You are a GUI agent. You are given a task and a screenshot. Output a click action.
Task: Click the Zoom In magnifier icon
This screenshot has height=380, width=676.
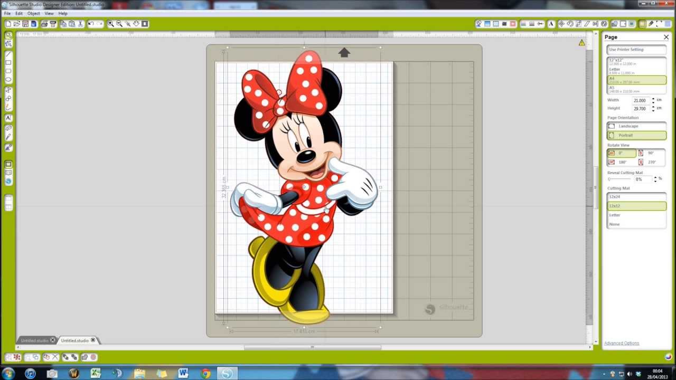coord(111,24)
